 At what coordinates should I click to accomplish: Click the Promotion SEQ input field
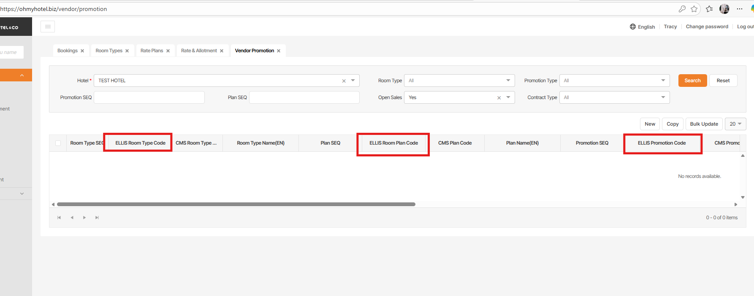(149, 97)
